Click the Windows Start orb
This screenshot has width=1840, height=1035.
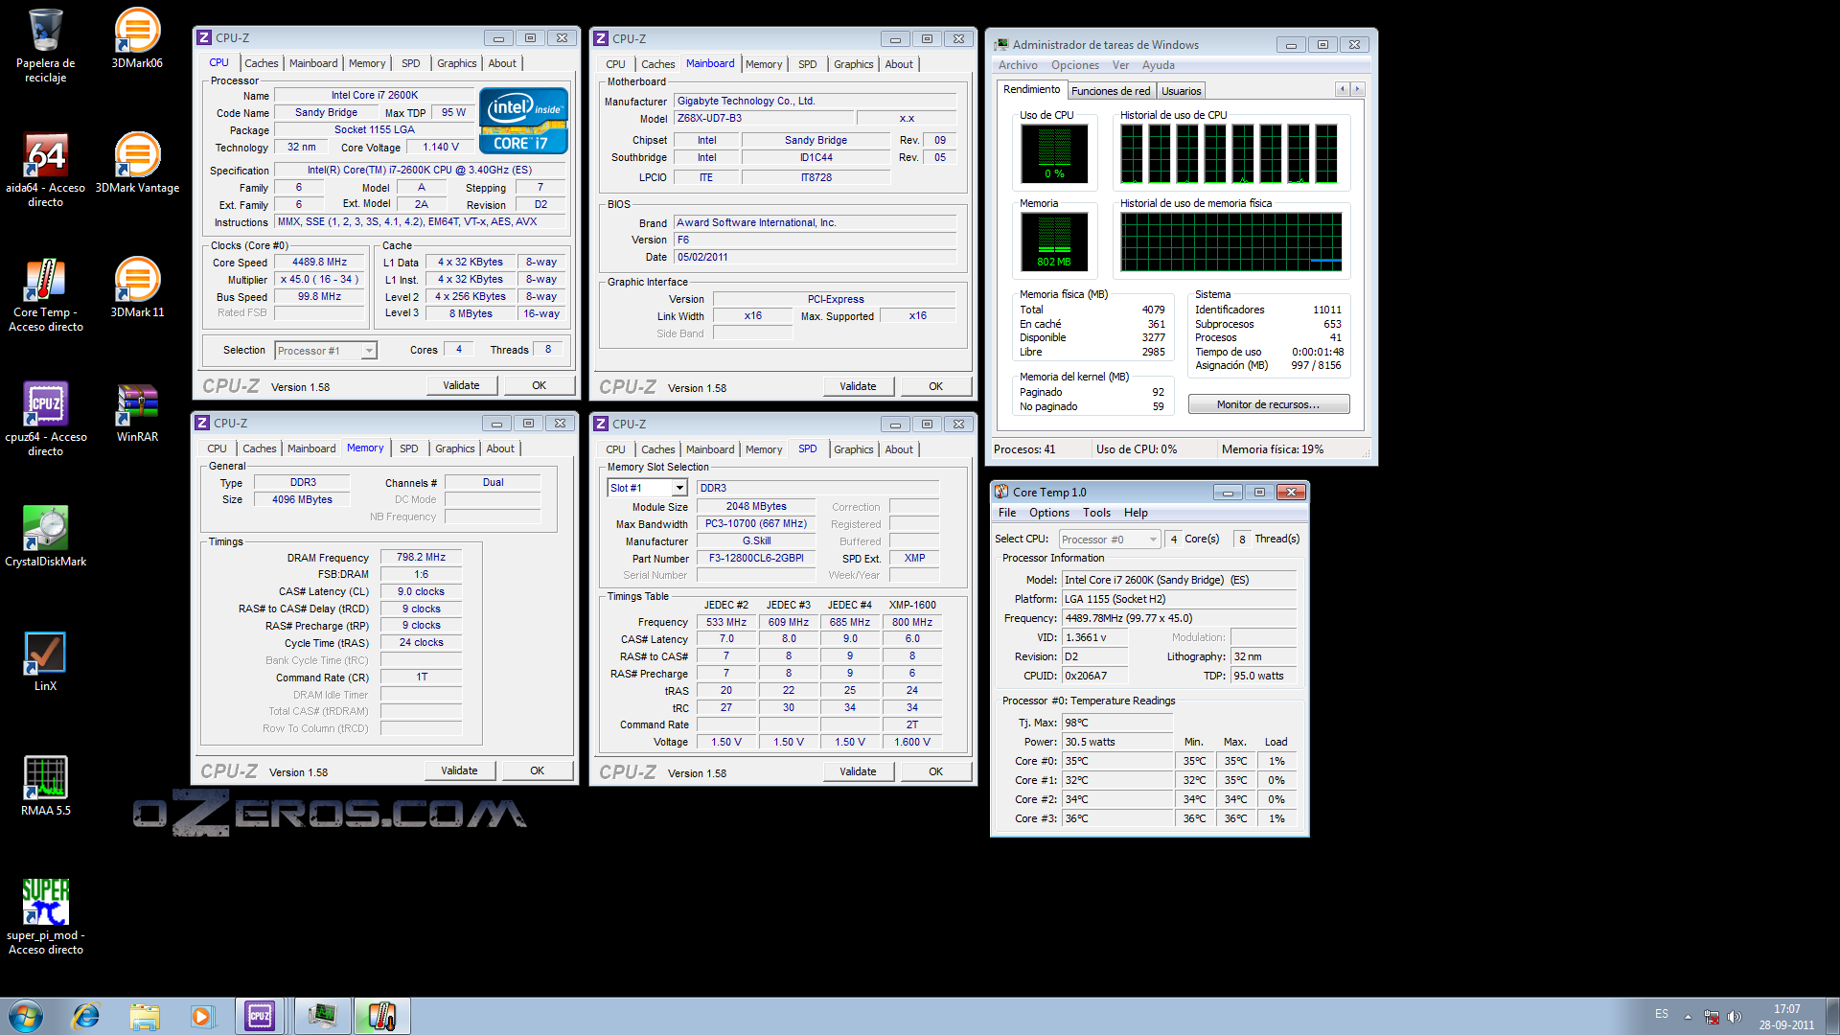pyautogui.click(x=26, y=1016)
